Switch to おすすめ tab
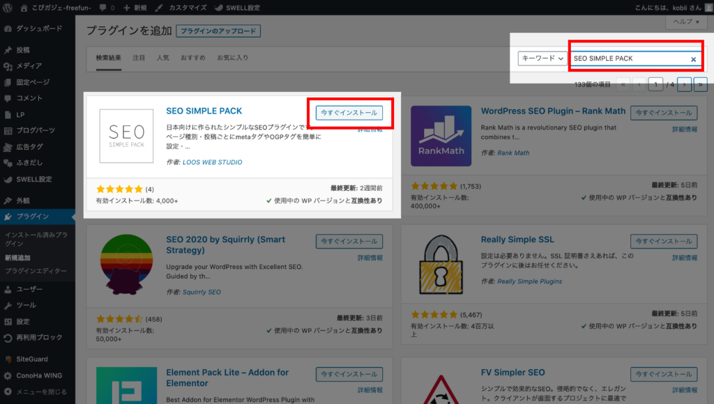 pyautogui.click(x=193, y=58)
